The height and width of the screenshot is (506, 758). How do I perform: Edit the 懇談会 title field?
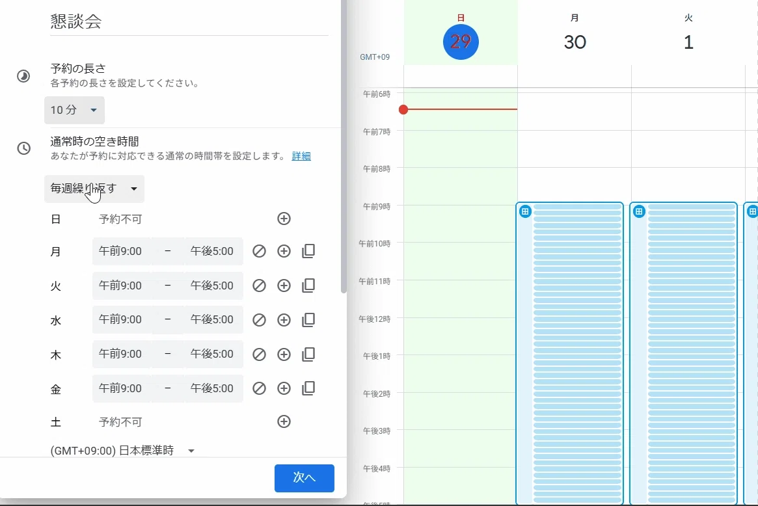coord(189,22)
